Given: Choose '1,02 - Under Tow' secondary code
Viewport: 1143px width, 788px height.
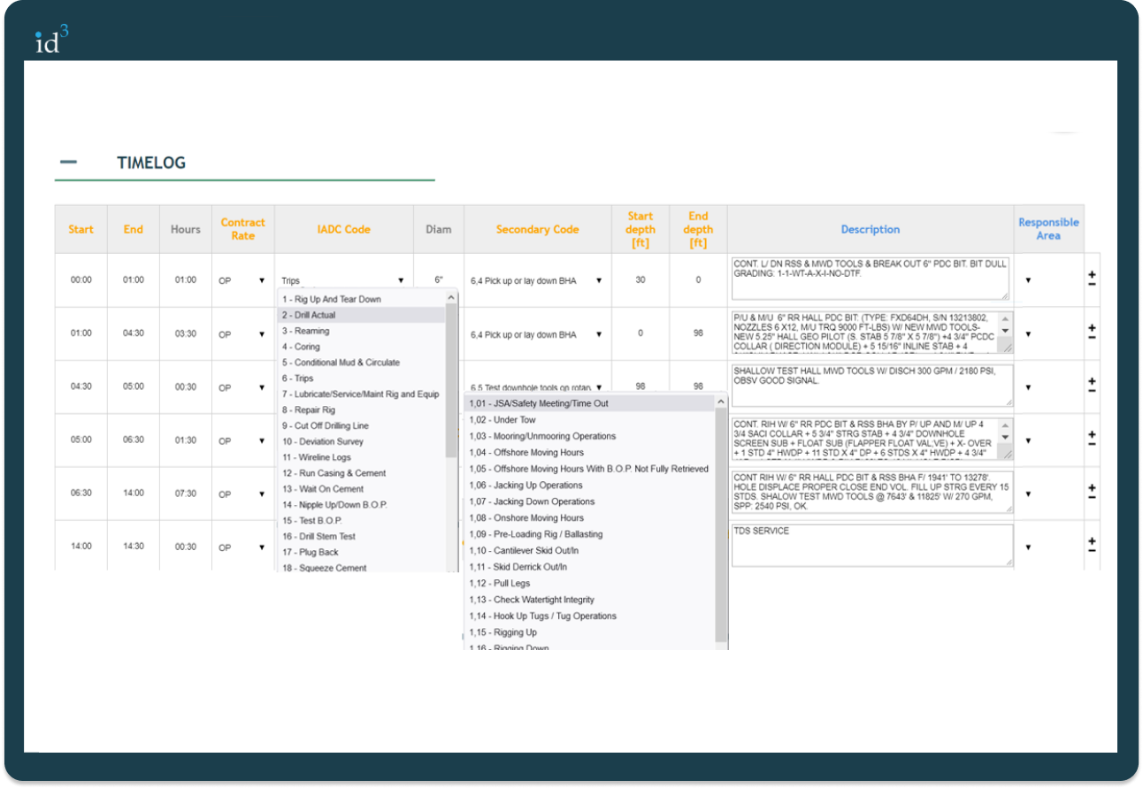Looking at the screenshot, I should [x=589, y=420].
